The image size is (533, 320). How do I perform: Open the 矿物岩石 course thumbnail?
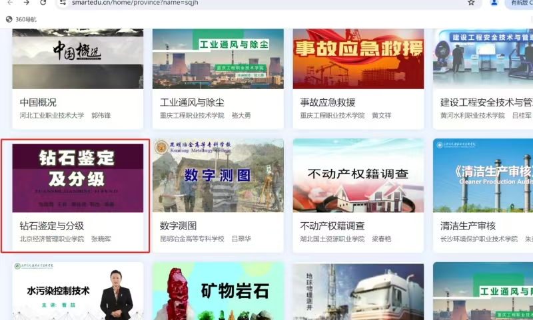coord(218,291)
